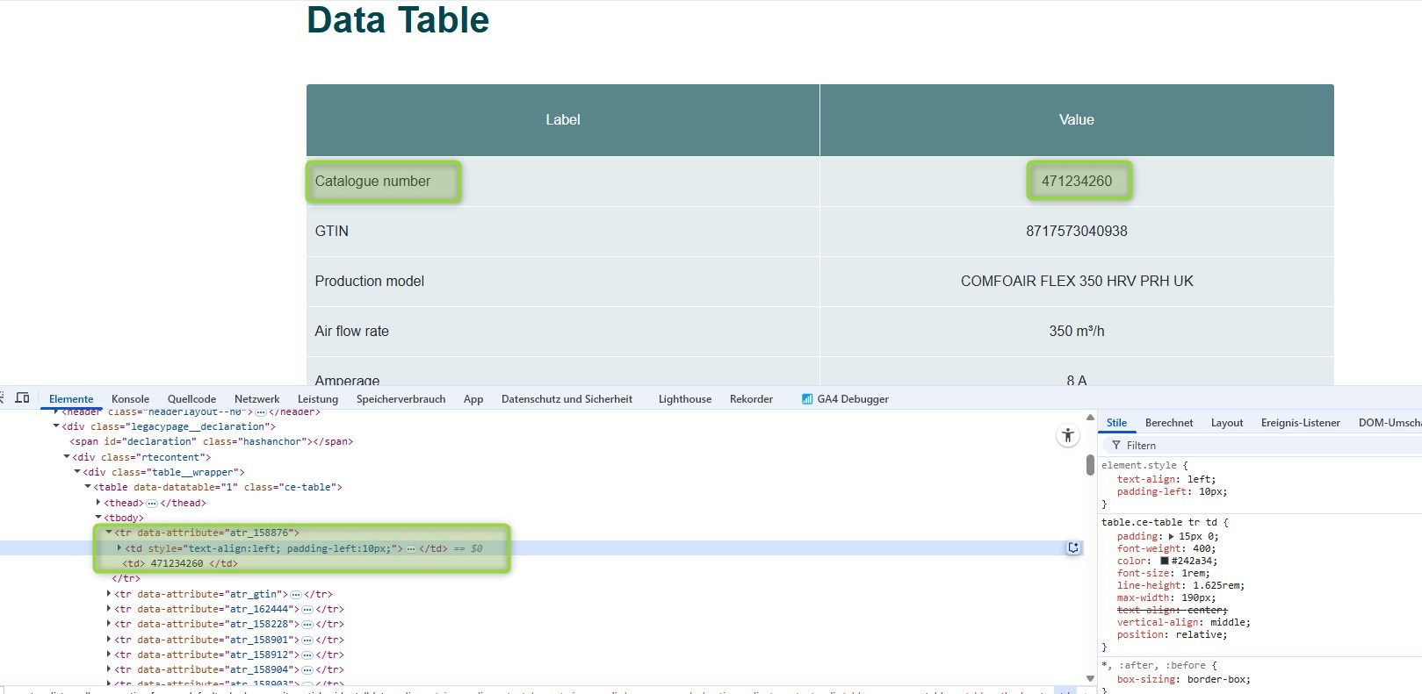Image resolution: width=1422 pixels, height=694 pixels.
Task: Toggle the device toolbar icon
Action: (23, 398)
